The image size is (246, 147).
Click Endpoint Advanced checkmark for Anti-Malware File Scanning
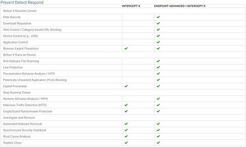coord(158,61)
